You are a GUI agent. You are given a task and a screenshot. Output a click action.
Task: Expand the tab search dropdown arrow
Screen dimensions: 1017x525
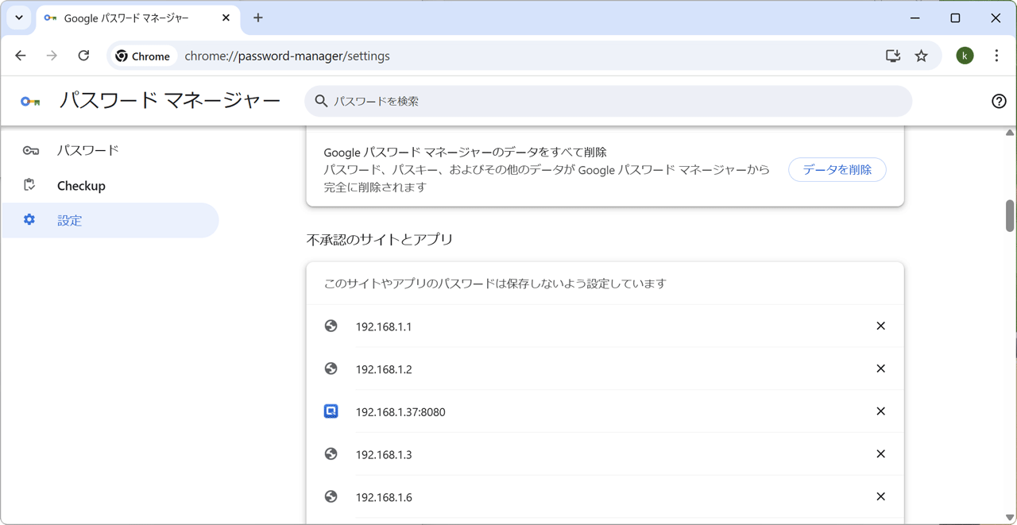click(19, 17)
